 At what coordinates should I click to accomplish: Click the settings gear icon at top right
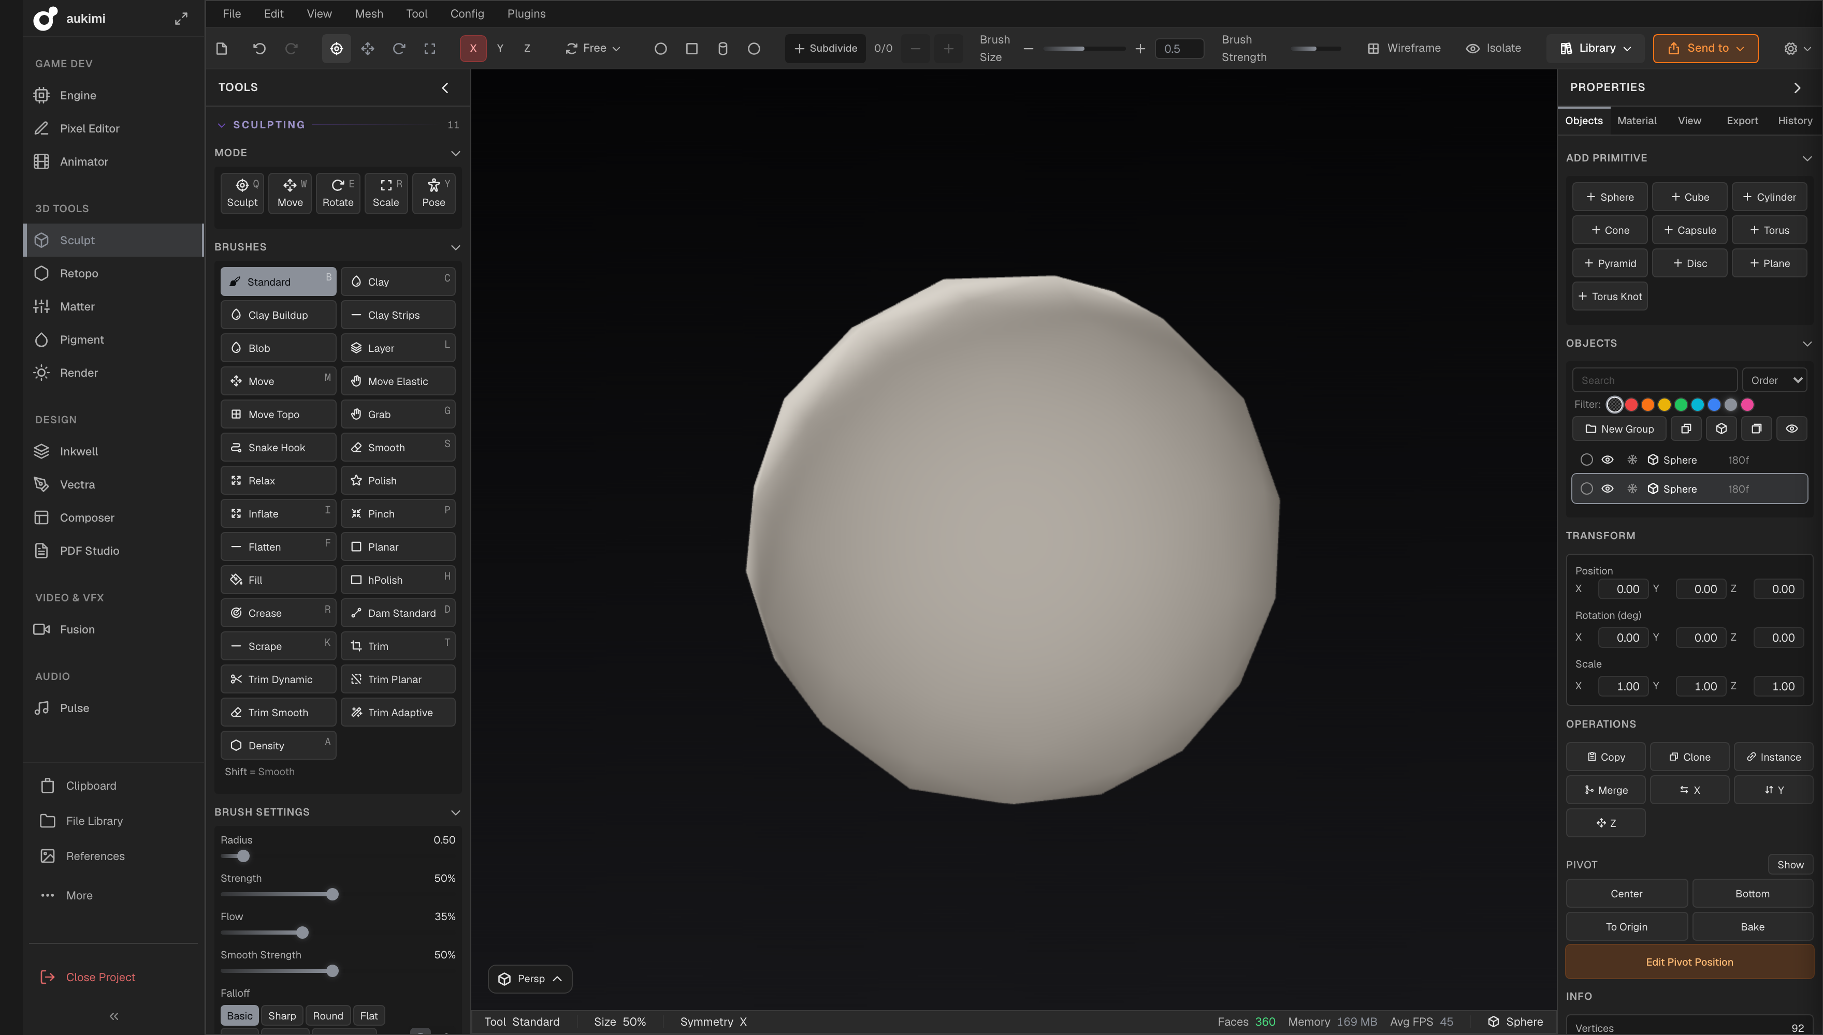pos(1791,48)
